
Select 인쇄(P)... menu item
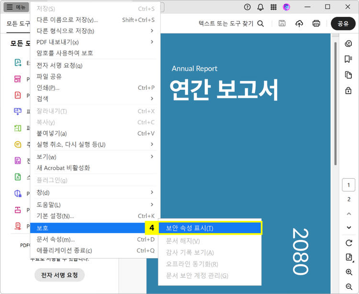coord(95,87)
